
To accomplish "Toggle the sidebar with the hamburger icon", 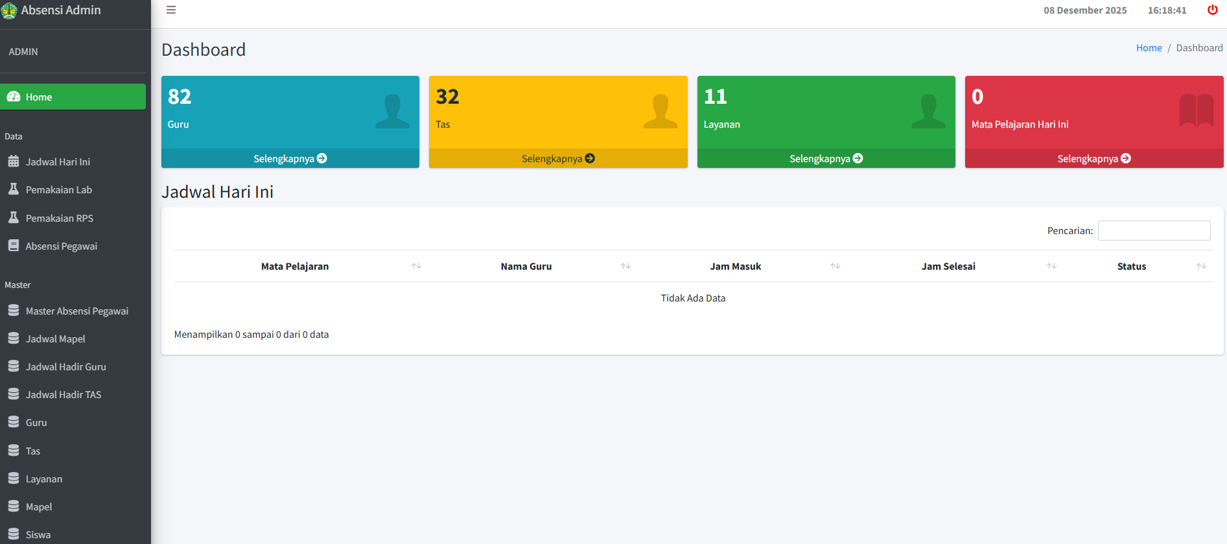I will coord(171,10).
